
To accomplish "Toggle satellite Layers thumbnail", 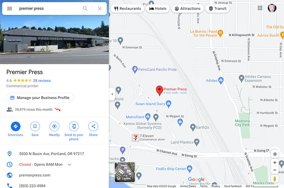I will pos(125,172).
